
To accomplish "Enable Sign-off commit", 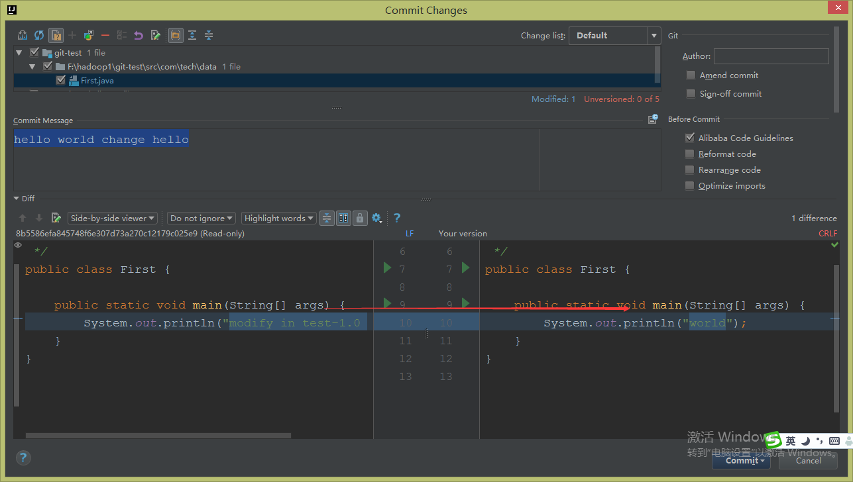I will pyautogui.click(x=691, y=94).
